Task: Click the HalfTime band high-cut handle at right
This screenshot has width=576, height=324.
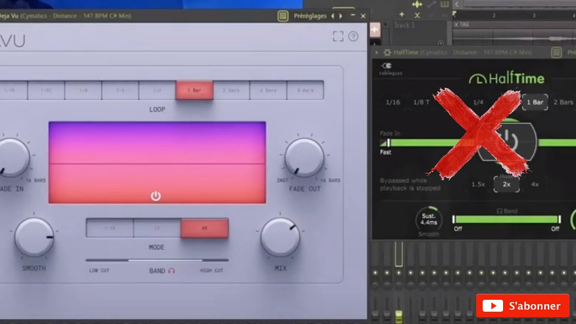Action: tap(559, 219)
